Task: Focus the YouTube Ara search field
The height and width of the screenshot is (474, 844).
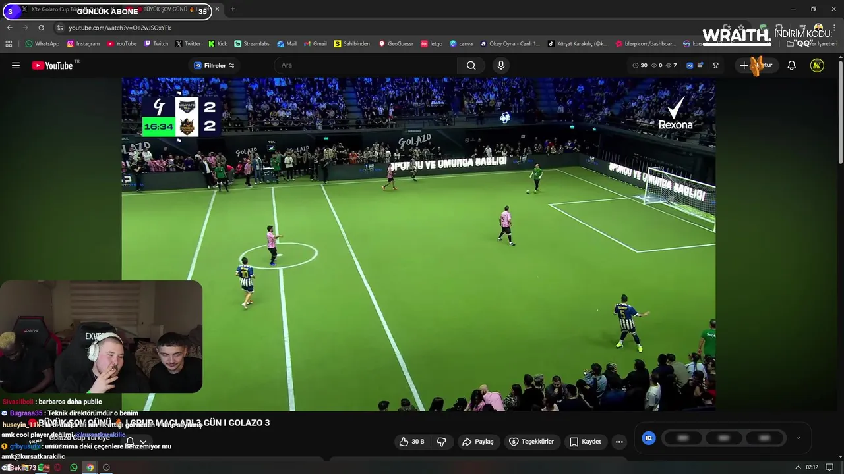Action: point(366,65)
